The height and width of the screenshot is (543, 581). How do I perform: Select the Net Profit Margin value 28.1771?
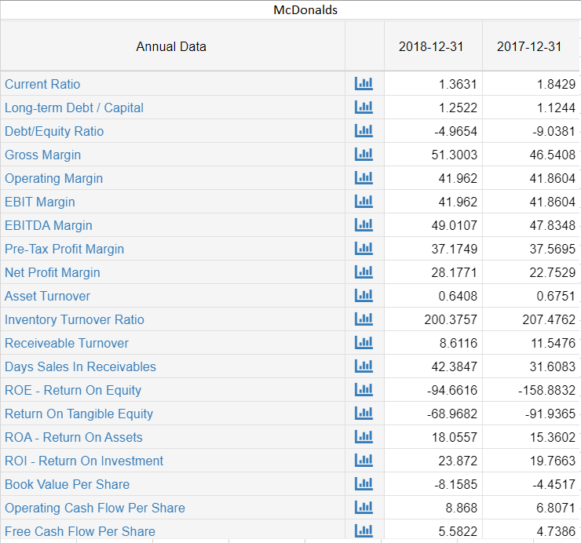tap(454, 272)
